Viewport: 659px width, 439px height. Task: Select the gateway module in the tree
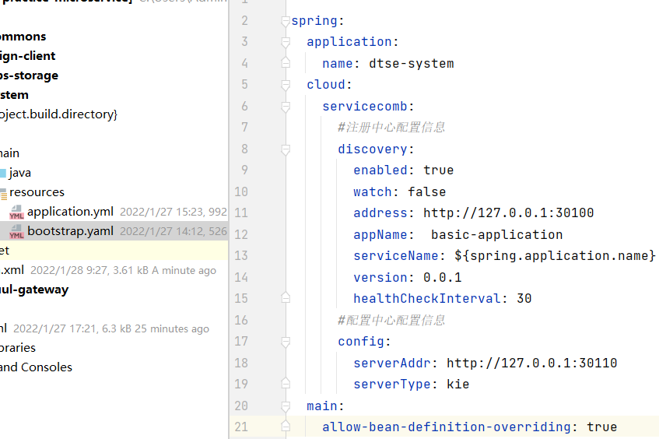point(34,290)
